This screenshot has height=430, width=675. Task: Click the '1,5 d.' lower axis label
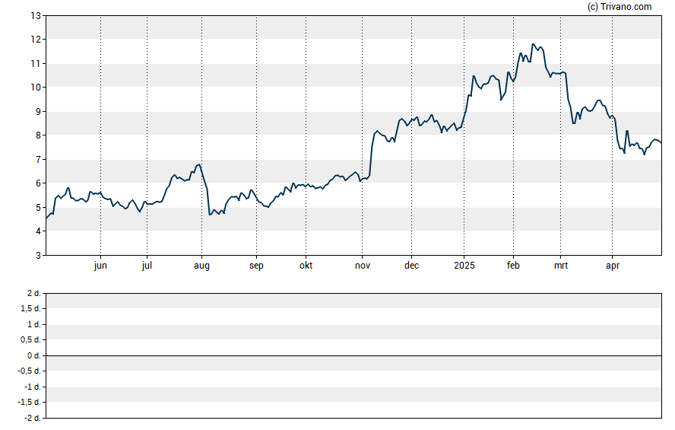[x=31, y=309]
